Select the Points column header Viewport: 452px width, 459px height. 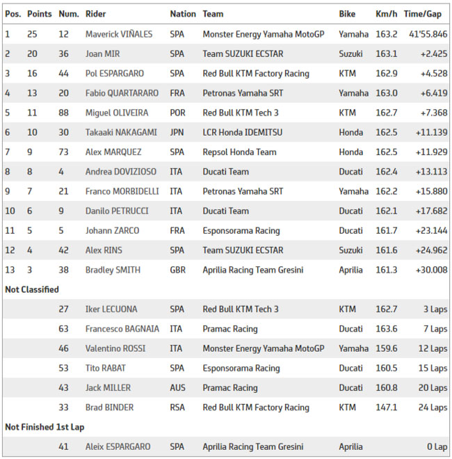pyautogui.click(x=40, y=14)
